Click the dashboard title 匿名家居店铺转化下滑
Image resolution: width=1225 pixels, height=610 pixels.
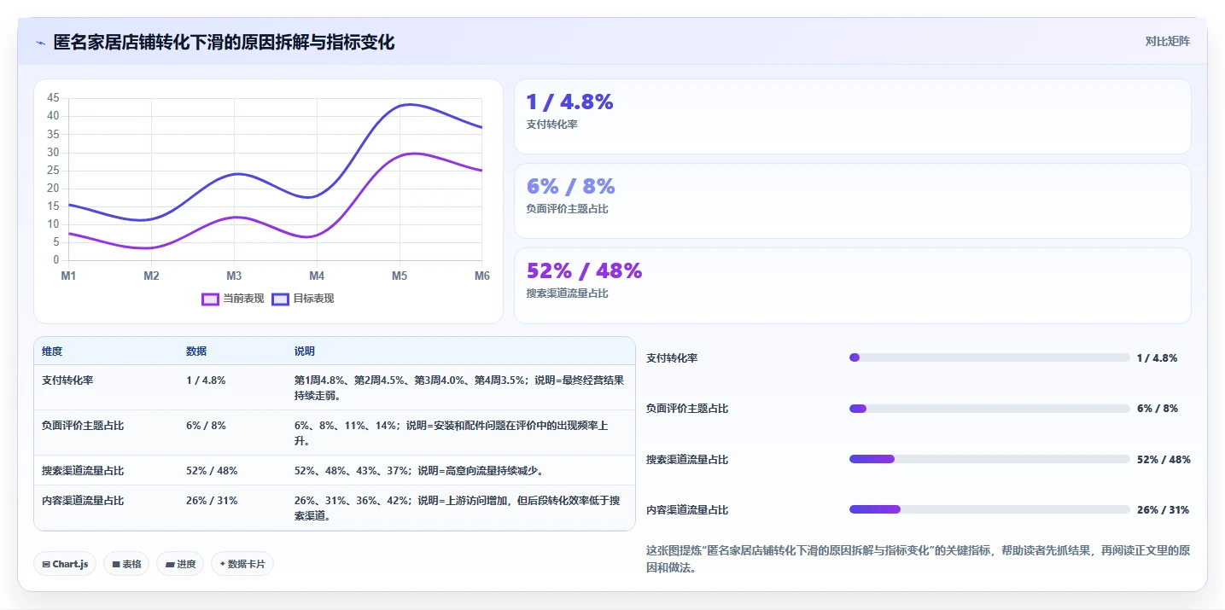(224, 42)
